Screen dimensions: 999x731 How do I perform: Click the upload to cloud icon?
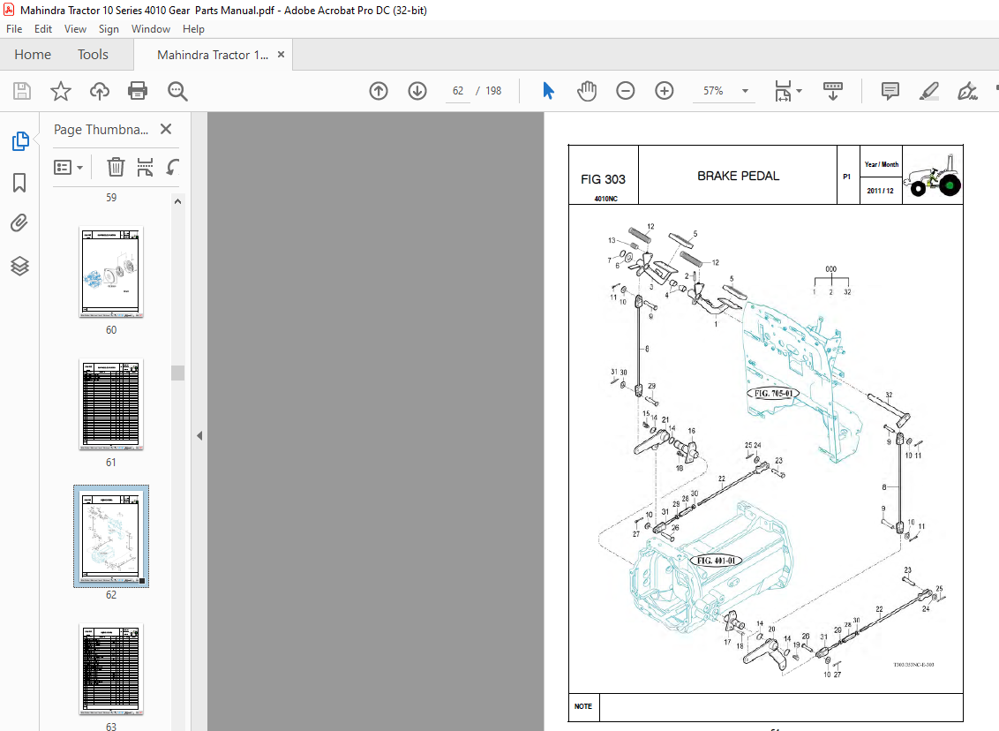click(100, 91)
